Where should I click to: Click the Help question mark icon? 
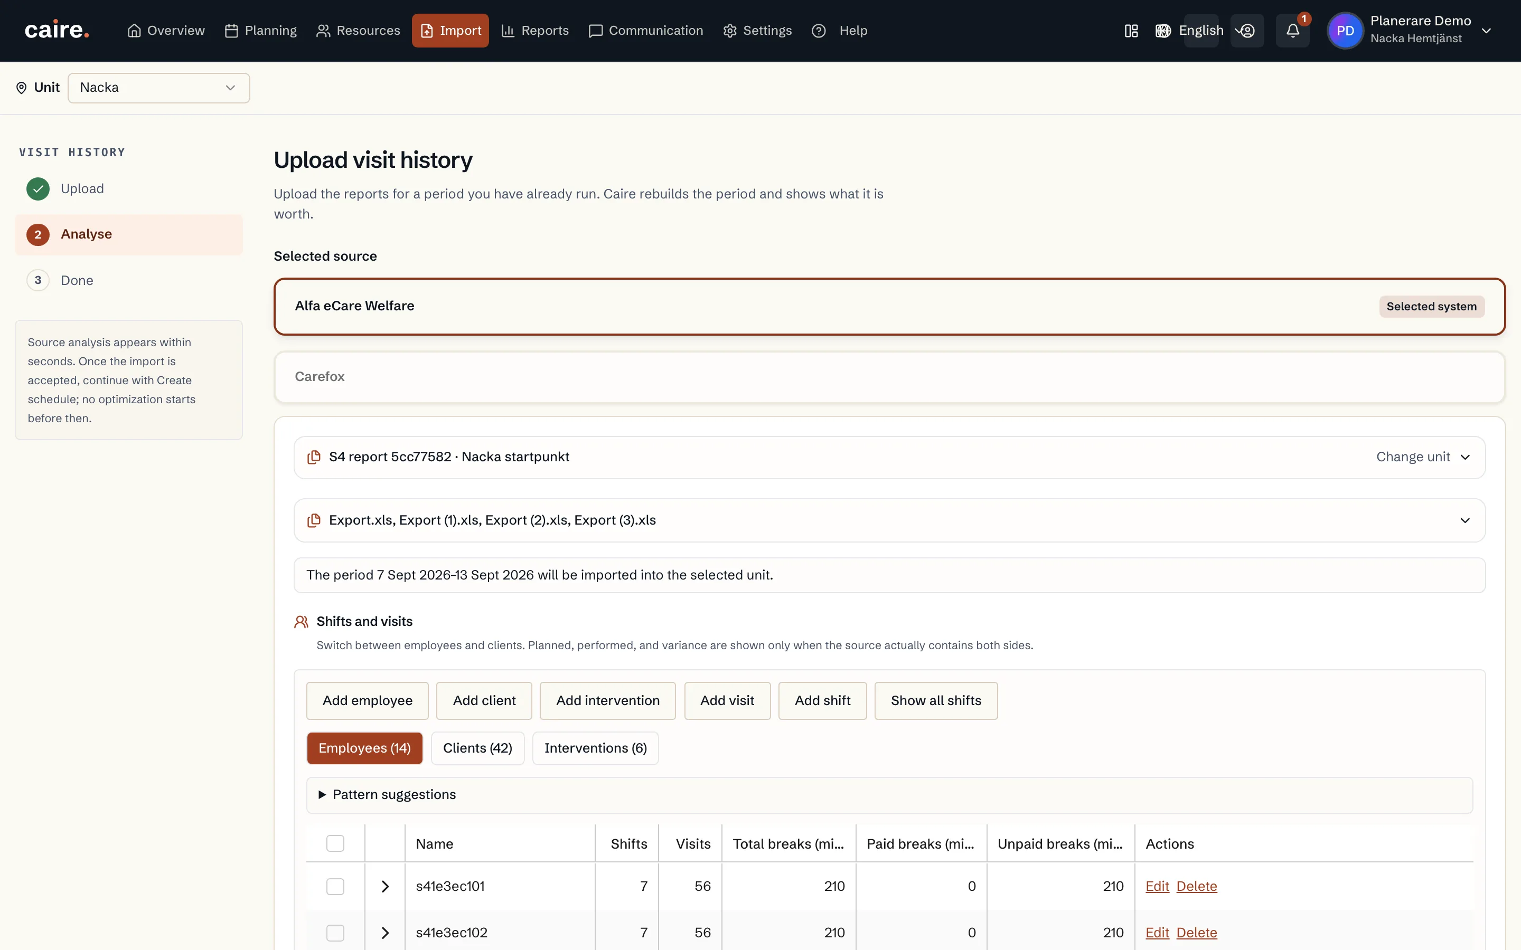[x=818, y=31]
